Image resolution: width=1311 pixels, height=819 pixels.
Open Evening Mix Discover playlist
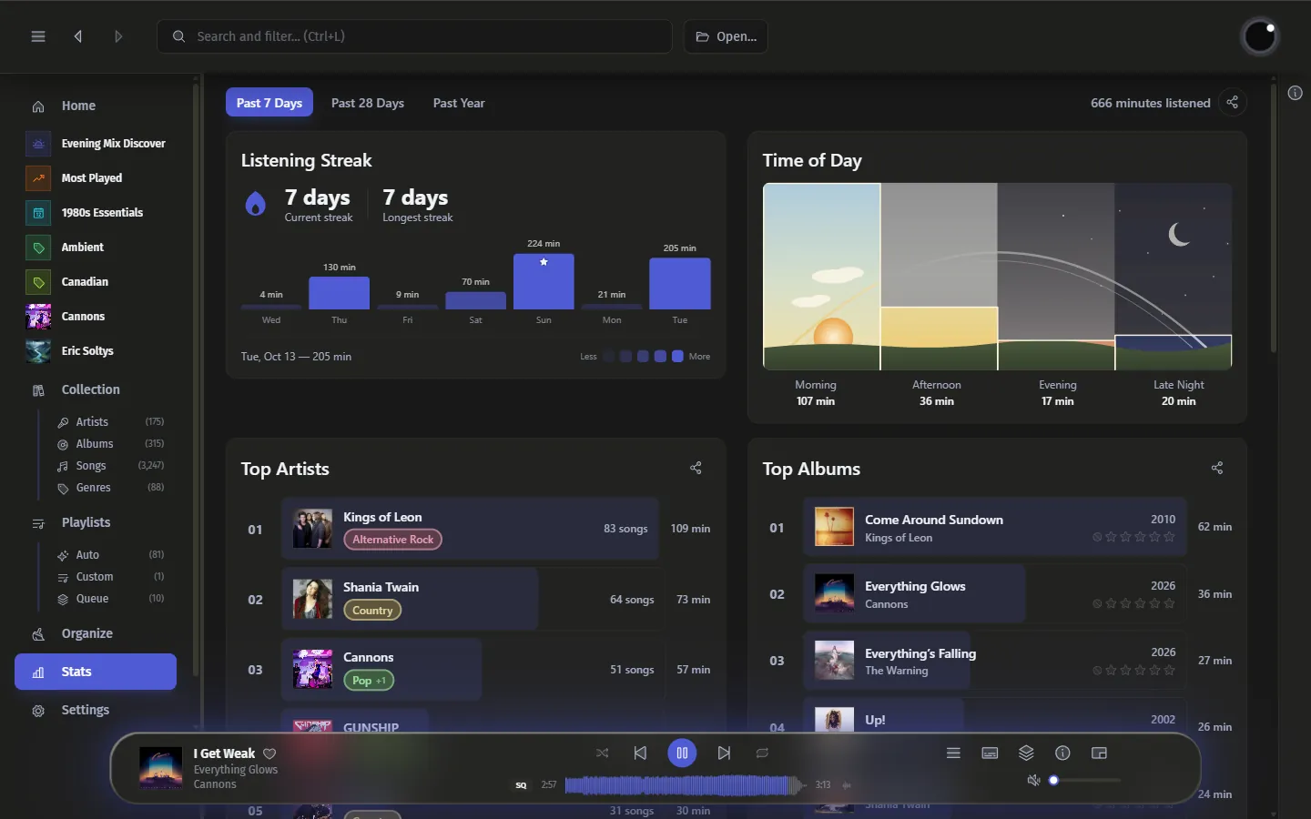(x=96, y=144)
